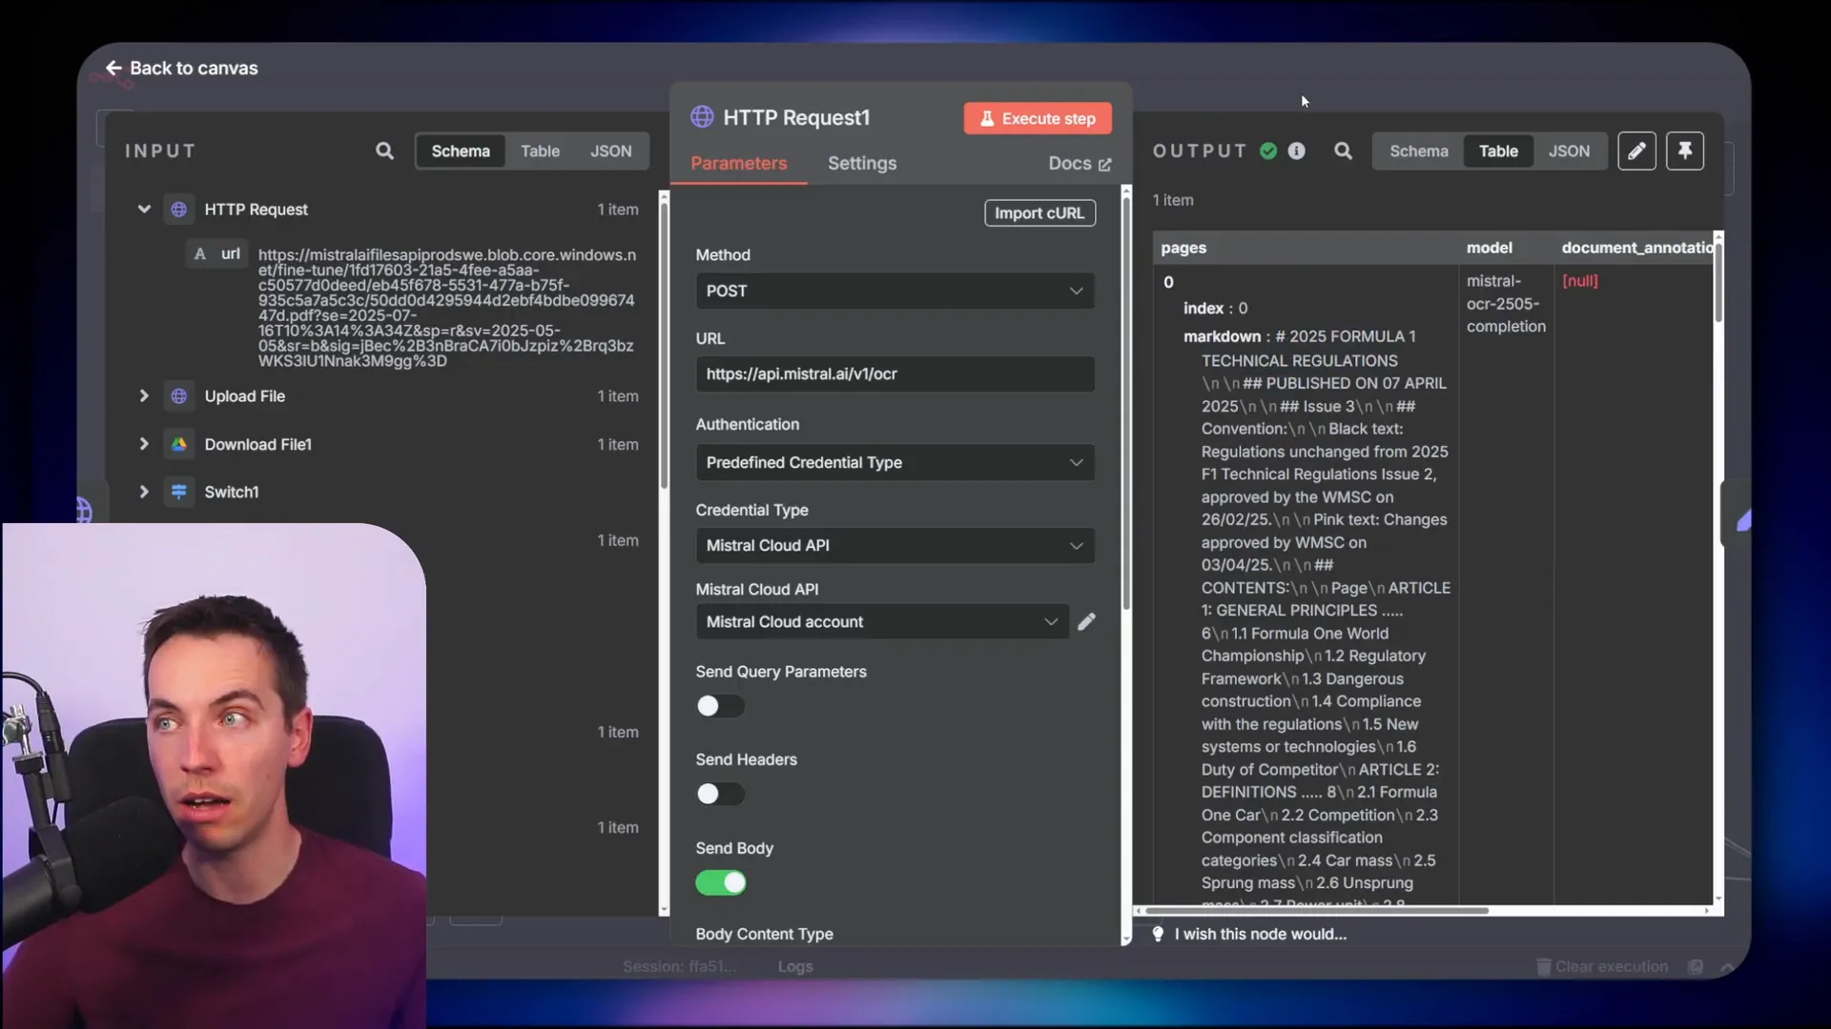Image resolution: width=1831 pixels, height=1029 pixels.
Task: Pin the output data
Action: (x=1685, y=151)
